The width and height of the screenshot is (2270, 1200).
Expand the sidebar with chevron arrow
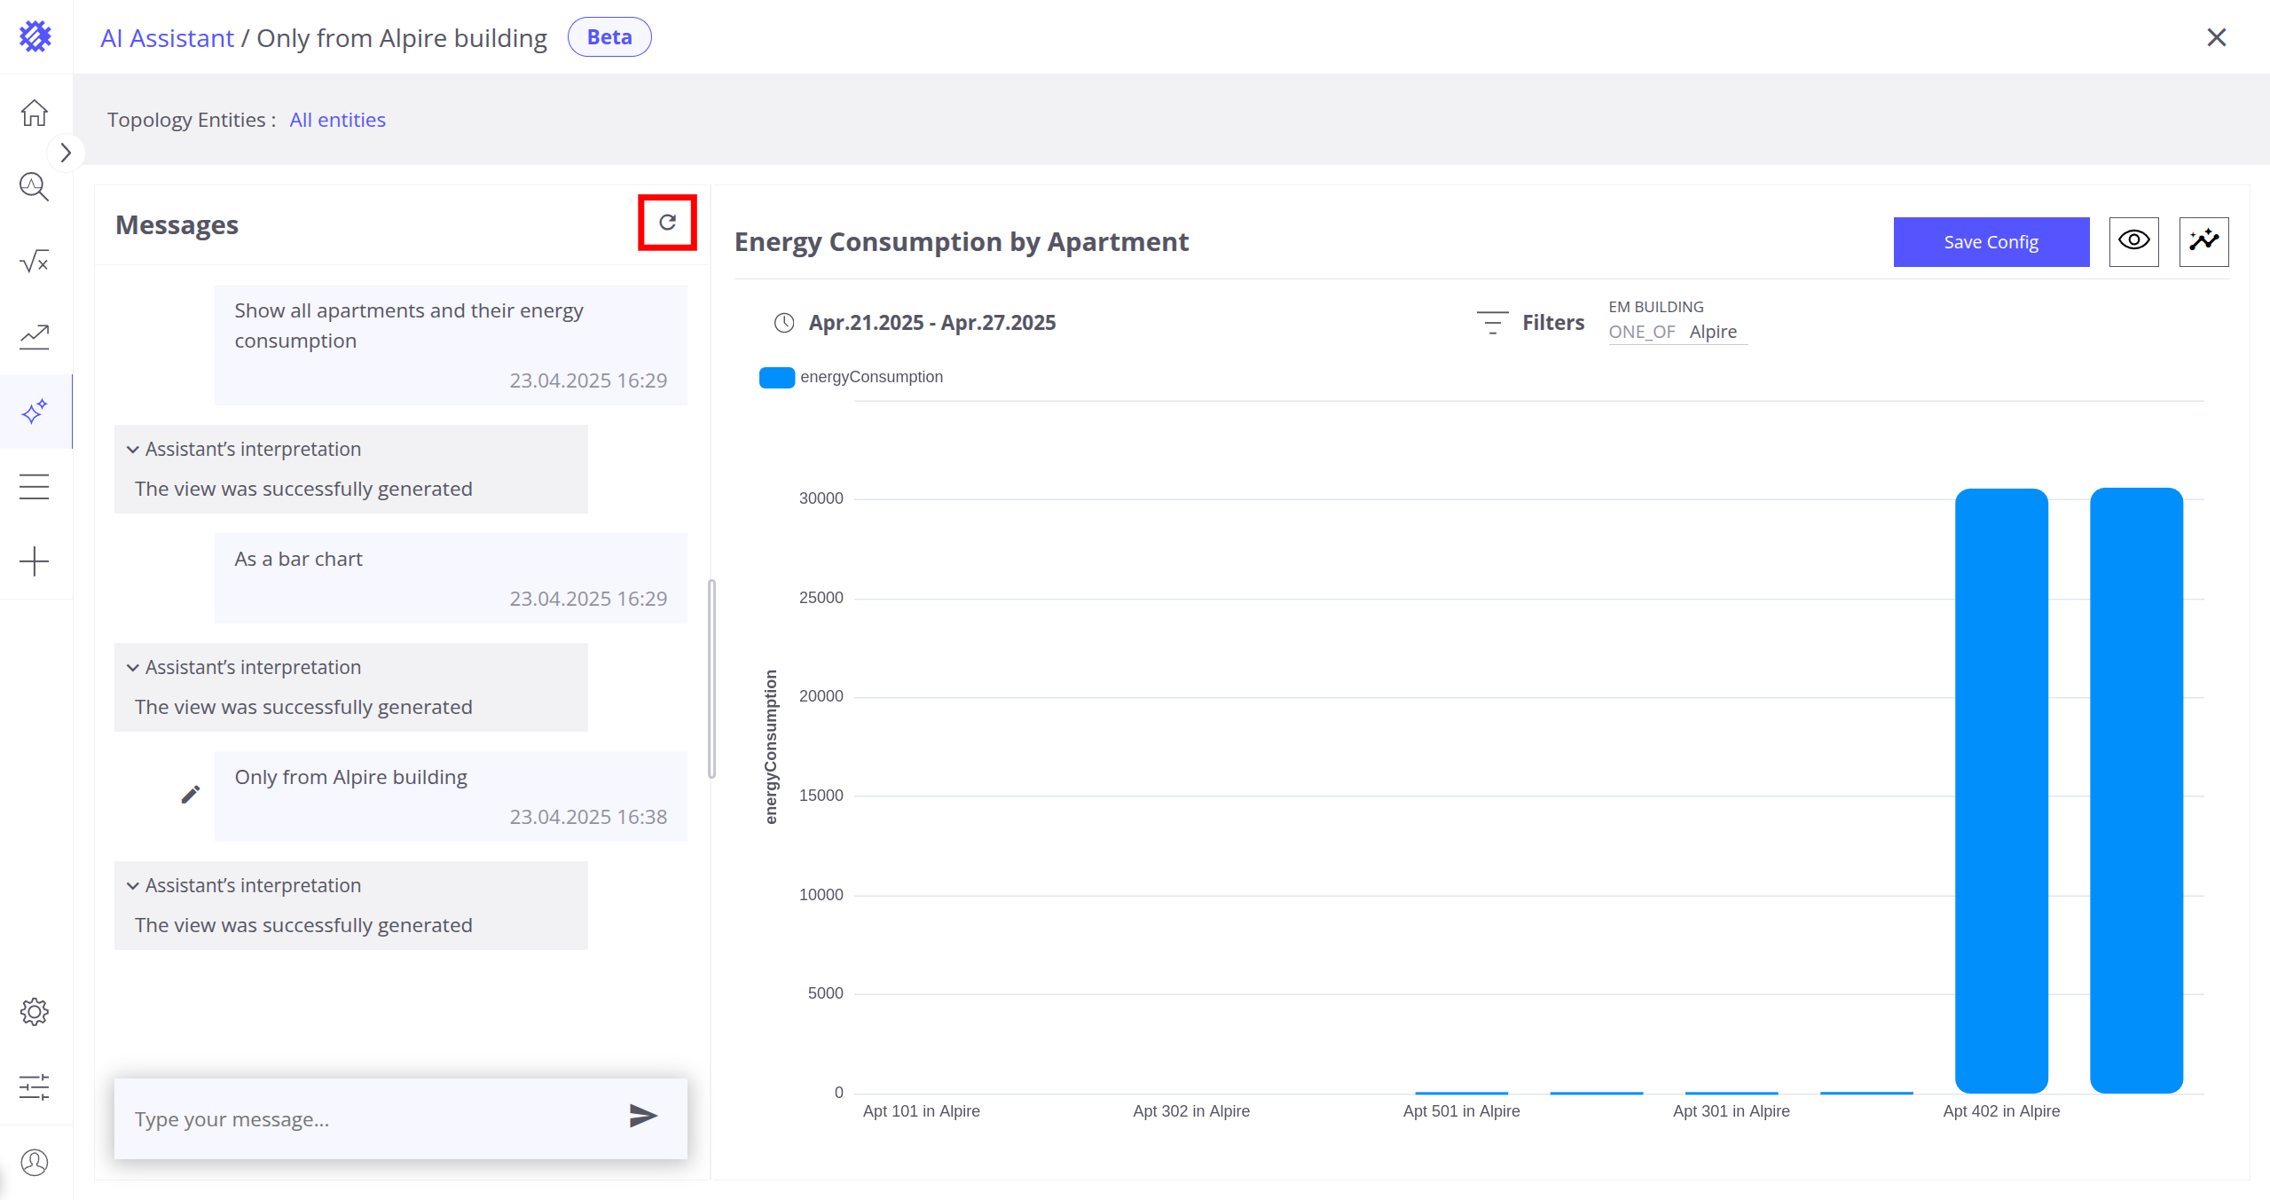tap(66, 153)
